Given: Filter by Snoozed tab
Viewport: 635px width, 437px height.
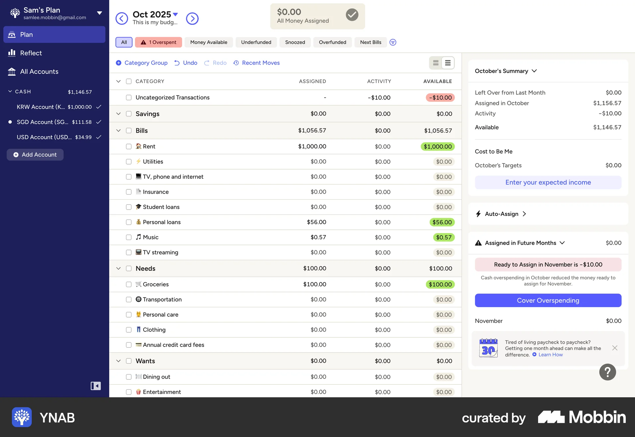Looking at the screenshot, I should point(295,42).
